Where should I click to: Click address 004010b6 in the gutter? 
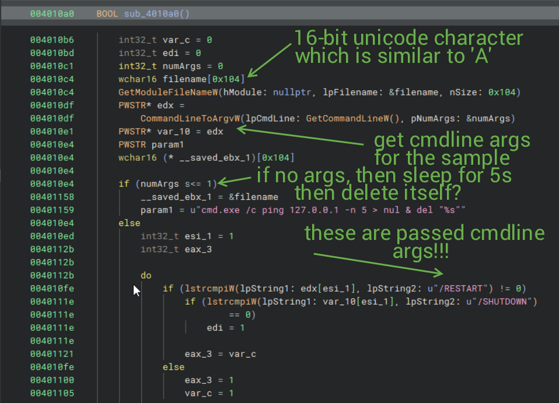[x=52, y=40]
